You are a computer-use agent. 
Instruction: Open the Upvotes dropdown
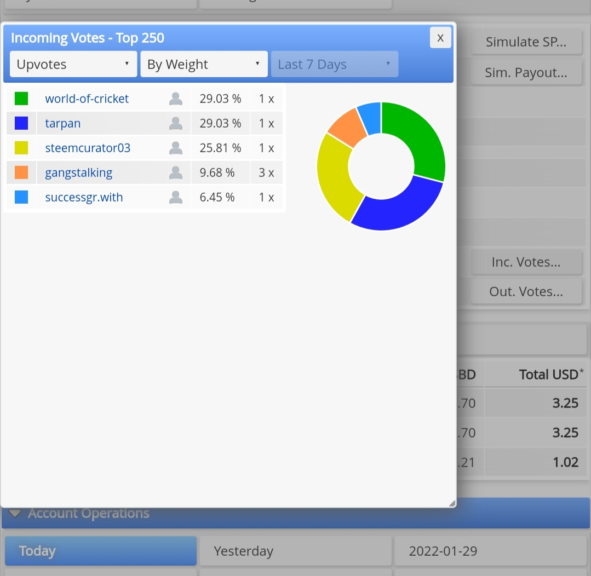pos(73,65)
